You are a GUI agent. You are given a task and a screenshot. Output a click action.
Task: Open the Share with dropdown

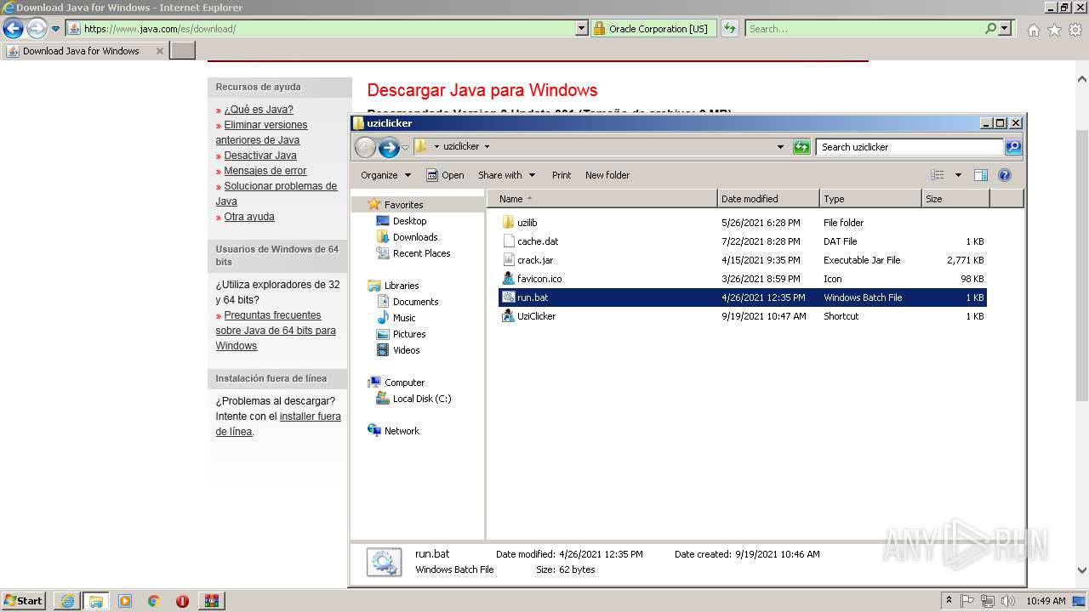506,175
